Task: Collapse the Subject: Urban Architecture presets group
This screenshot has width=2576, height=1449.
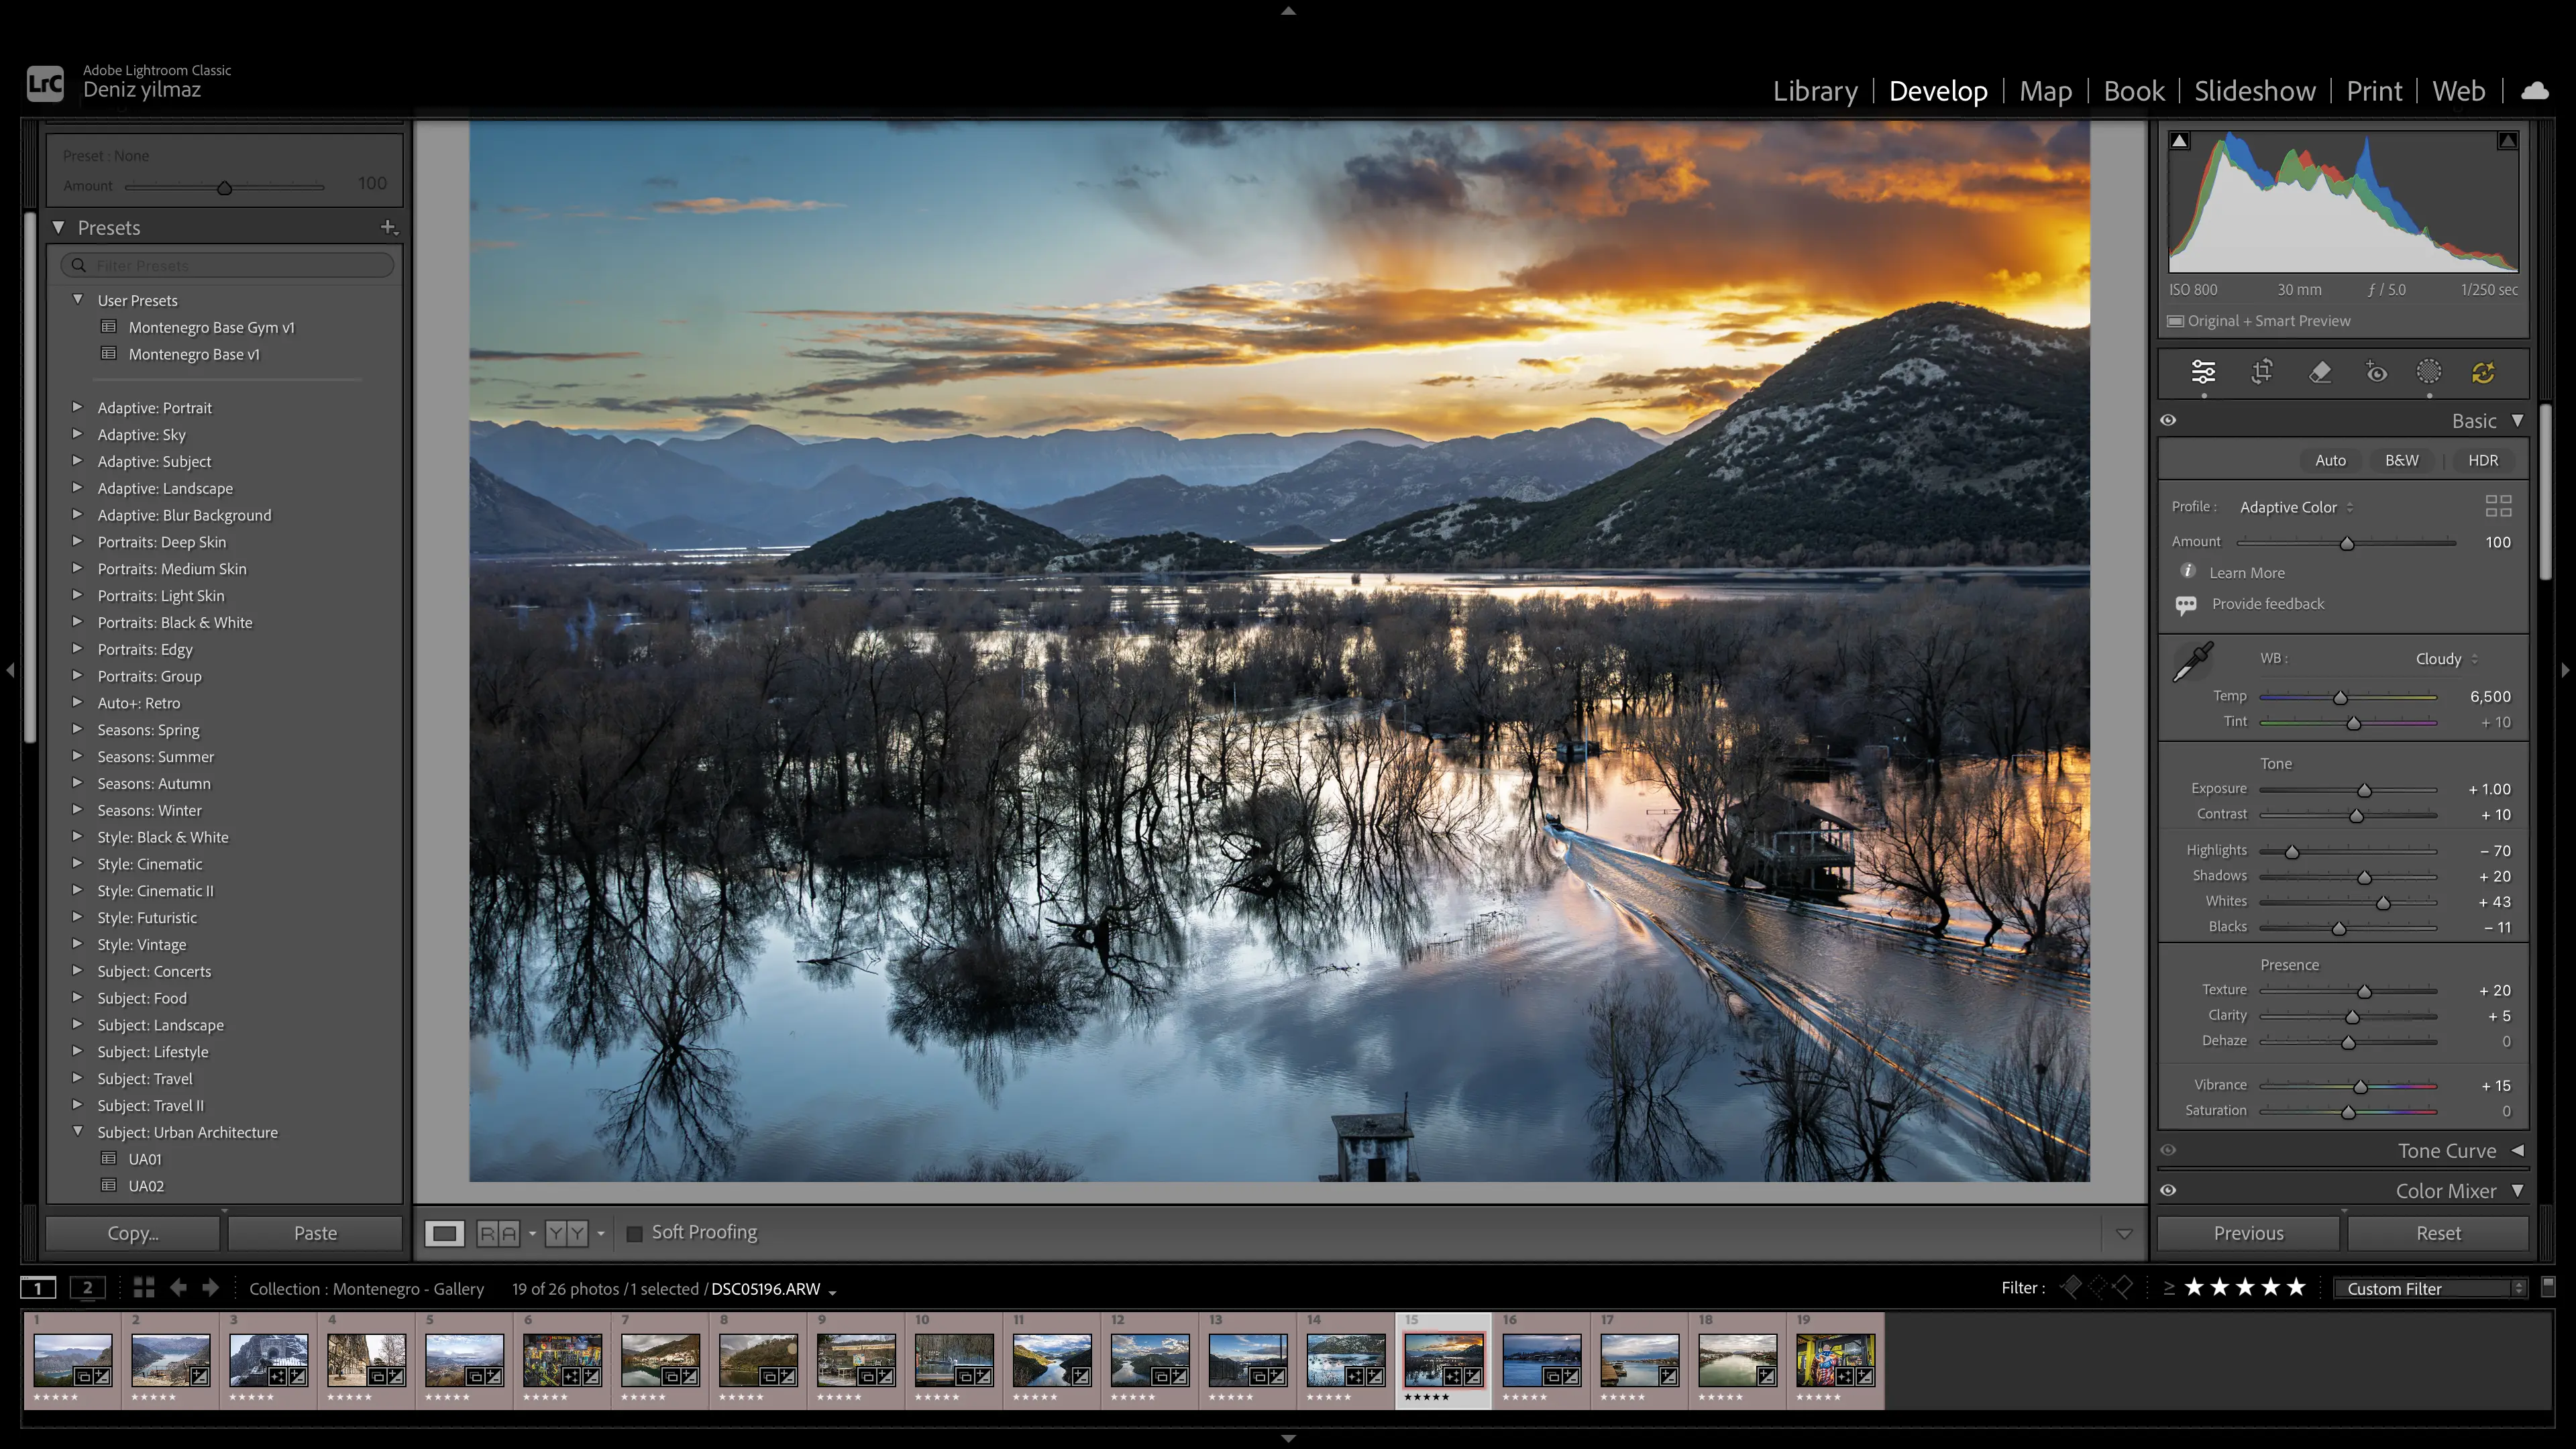Action: tap(79, 1131)
